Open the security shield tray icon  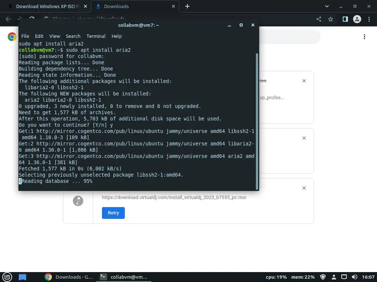323,277
